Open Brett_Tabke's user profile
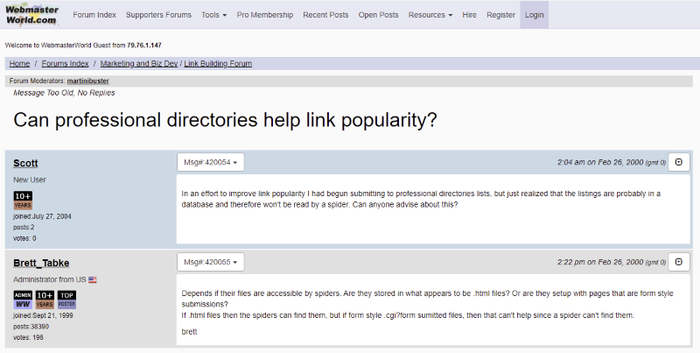This screenshot has width=700, height=353. coord(41,263)
